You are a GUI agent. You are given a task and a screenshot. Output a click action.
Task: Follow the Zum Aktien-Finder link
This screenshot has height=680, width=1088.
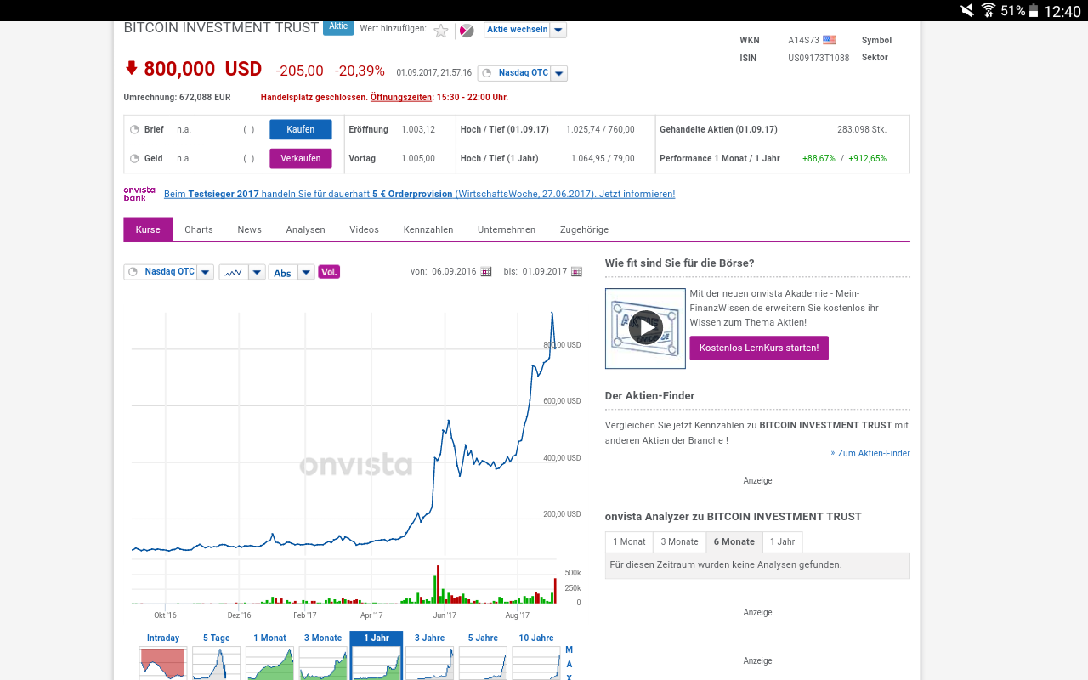pos(872,452)
